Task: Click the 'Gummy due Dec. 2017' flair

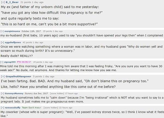Action: tap(36, 94)
